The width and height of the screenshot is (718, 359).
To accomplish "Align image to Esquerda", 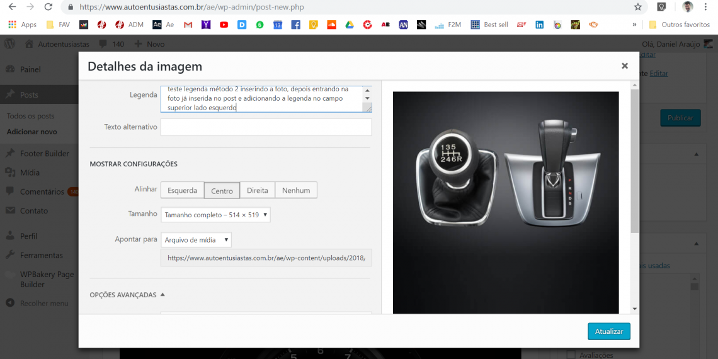I will point(182,190).
